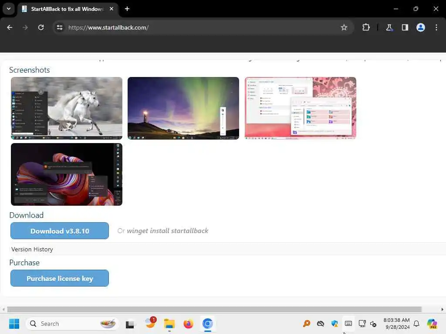This screenshot has width=446, height=334.
Task: Open Chrome Labs flask icon
Action: [x=389, y=27]
